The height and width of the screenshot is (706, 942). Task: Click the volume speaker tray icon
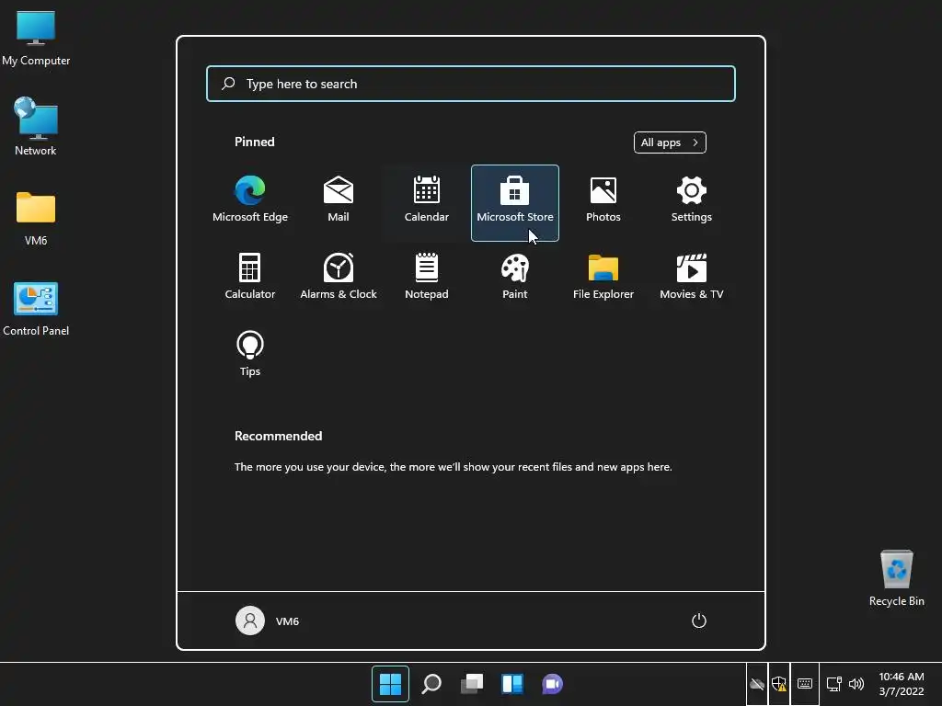(x=856, y=684)
